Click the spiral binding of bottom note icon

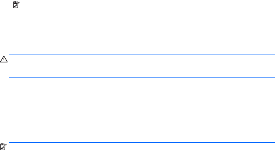3,144
